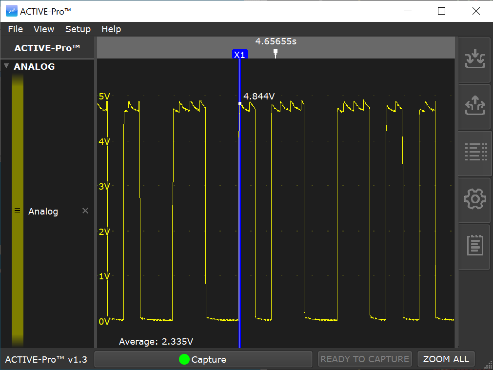Click the export/upload capture icon
Screen dimensions: 493x370
pos(475,105)
